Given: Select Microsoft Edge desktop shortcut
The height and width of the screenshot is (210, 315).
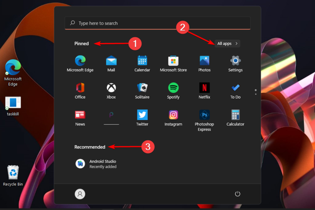Looking at the screenshot, I should click(x=13, y=73).
